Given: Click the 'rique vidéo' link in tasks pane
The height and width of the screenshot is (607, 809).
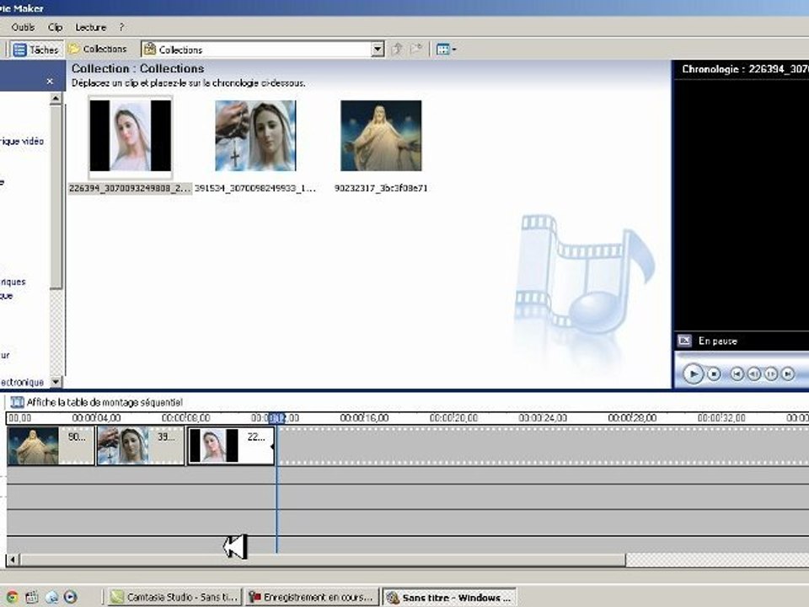Looking at the screenshot, I should [x=22, y=142].
